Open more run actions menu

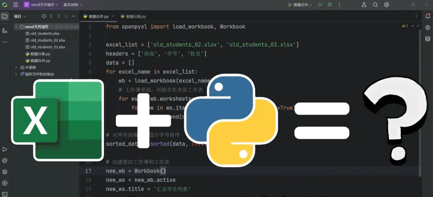[x=340, y=5]
